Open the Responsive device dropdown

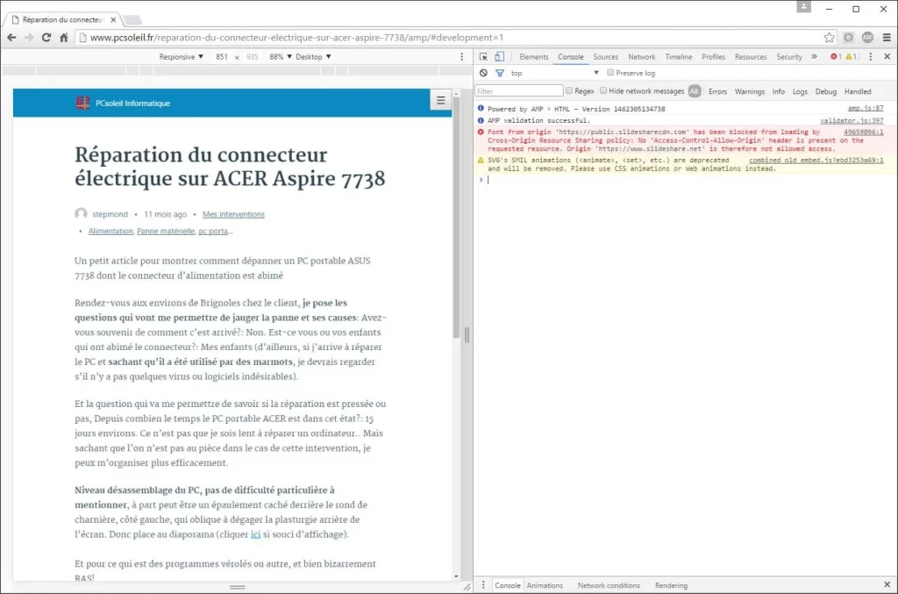tap(181, 57)
